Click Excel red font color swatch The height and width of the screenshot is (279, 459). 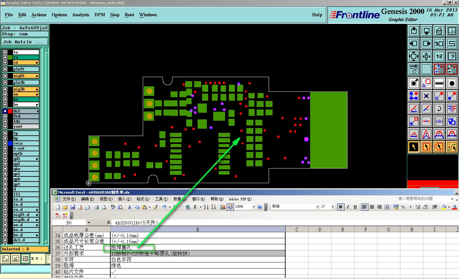pyautogui.click(x=455, y=207)
